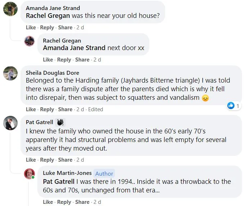This screenshot has width=251, height=206.
Task: View edit history via the Edited label
Action: point(95,109)
